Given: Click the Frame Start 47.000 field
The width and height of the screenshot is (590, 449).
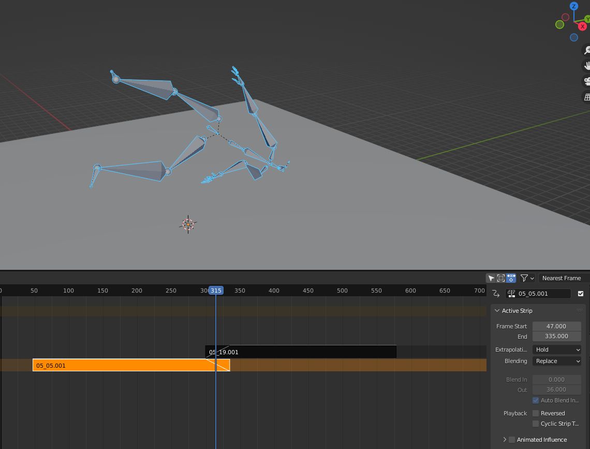Looking at the screenshot, I should (x=556, y=326).
